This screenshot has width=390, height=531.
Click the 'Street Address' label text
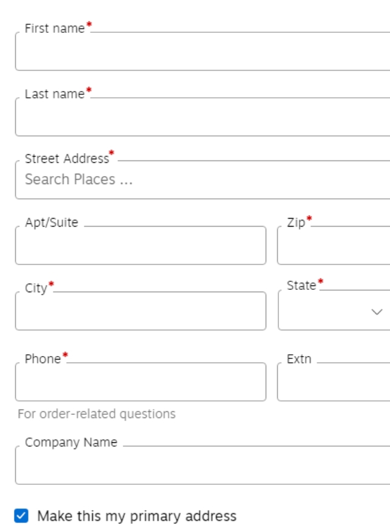[67, 159]
